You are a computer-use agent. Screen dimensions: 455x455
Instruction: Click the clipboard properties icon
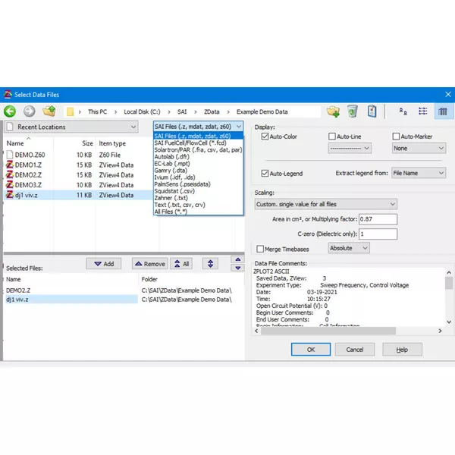(372, 111)
